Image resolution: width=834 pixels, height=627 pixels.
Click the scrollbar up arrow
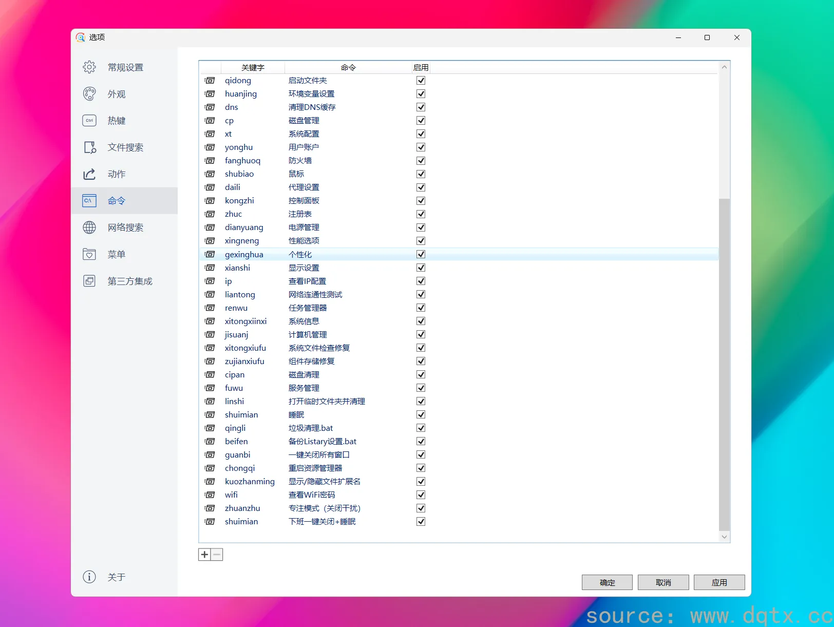pos(724,67)
